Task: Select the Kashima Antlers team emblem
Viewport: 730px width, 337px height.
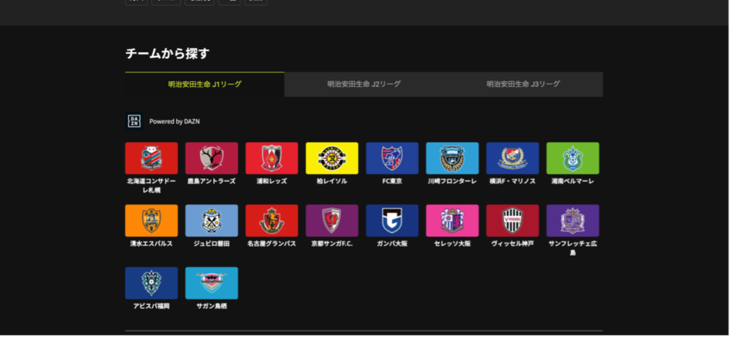Action: coord(211,158)
